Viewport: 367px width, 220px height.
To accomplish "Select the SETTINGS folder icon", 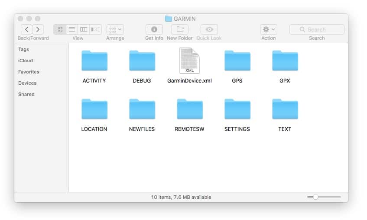I will pos(237,109).
